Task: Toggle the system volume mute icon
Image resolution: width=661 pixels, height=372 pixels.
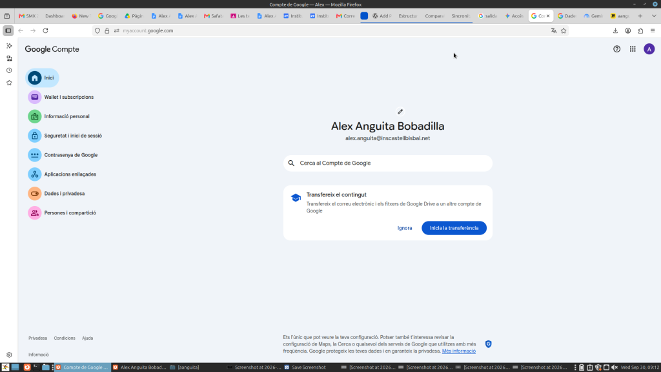Action: (615, 367)
